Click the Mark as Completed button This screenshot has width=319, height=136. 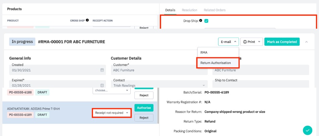click(x=282, y=42)
